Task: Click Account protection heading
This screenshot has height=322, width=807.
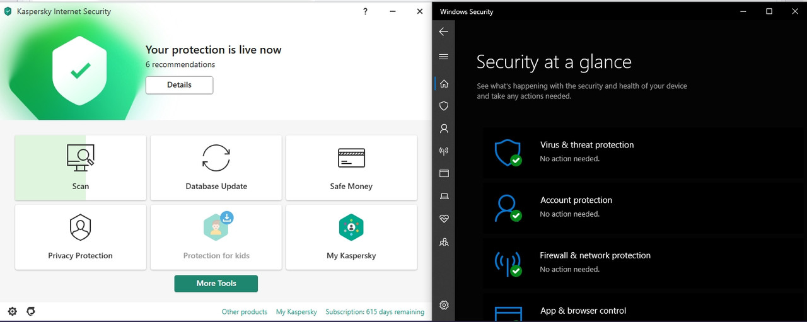Action: pos(576,200)
